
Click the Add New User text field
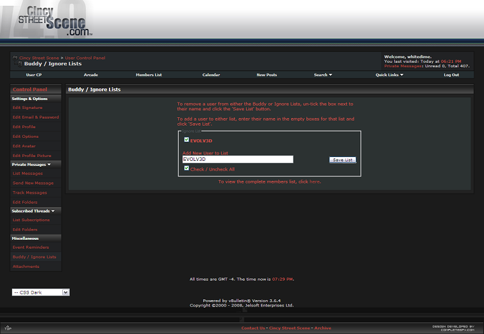click(x=237, y=159)
